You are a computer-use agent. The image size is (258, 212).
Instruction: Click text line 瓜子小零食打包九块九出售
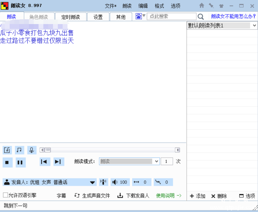click(37, 33)
